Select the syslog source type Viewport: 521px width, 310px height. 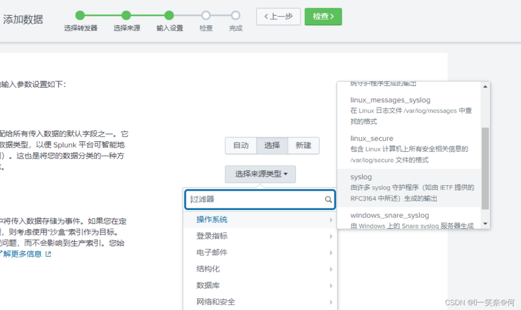point(409,187)
